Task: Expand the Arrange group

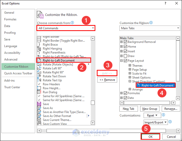Action: (x=130, y=89)
